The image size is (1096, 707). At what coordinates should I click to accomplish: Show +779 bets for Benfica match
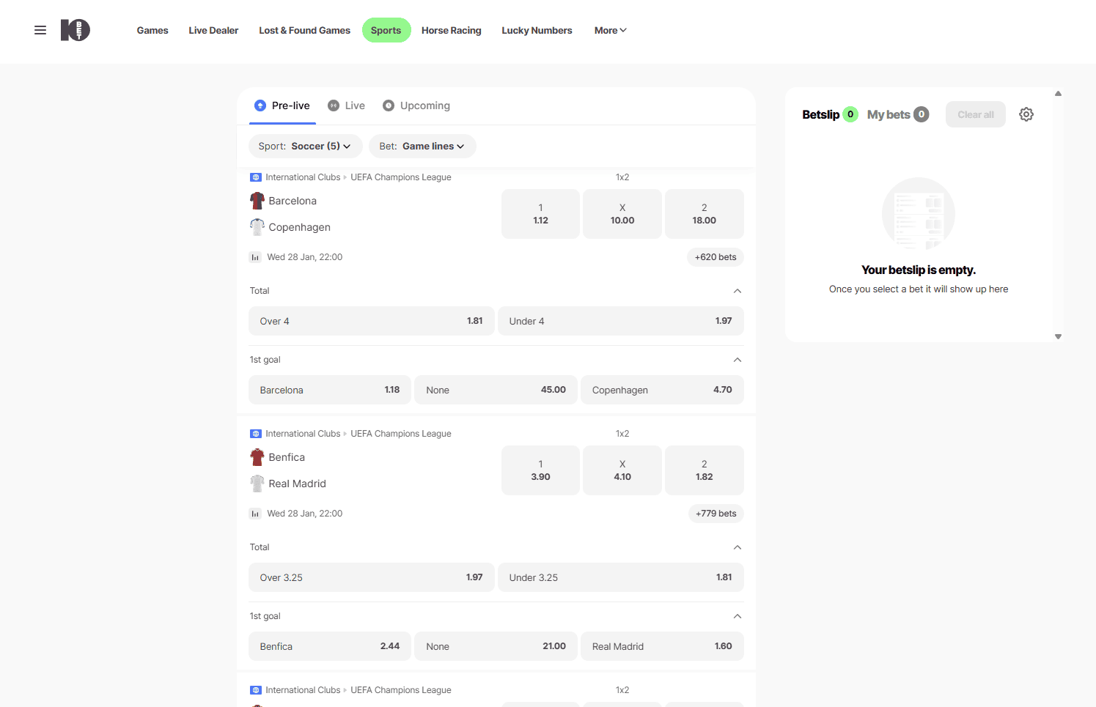tap(716, 514)
